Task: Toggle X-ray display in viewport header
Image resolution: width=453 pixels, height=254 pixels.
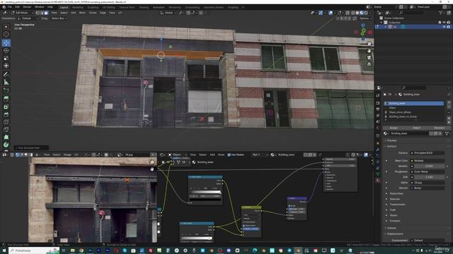Action: click(x=348, y=13)
